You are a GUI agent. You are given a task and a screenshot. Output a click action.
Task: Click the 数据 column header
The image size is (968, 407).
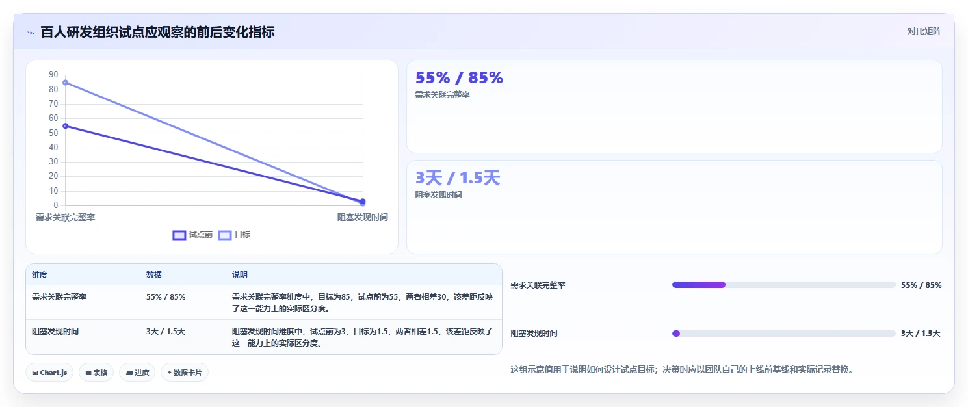pos(154,275)
